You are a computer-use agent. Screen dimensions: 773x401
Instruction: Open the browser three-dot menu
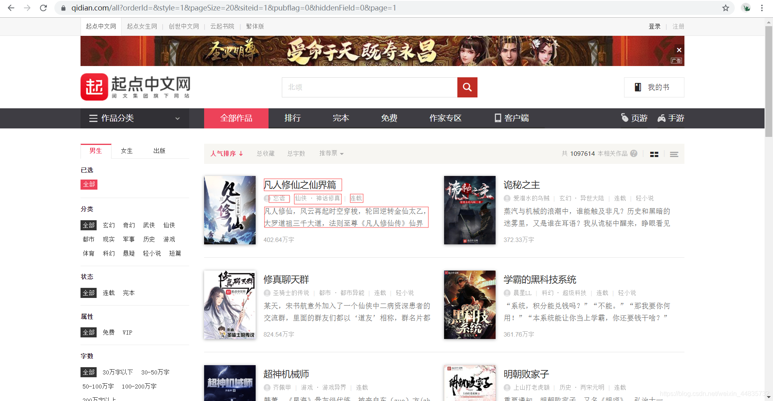[x=762, y=8]
